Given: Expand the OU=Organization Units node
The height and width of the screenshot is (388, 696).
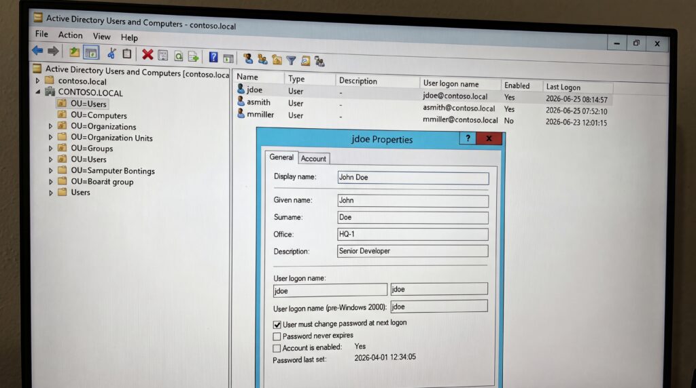Looking at the screenshot, I should (50, 137).
